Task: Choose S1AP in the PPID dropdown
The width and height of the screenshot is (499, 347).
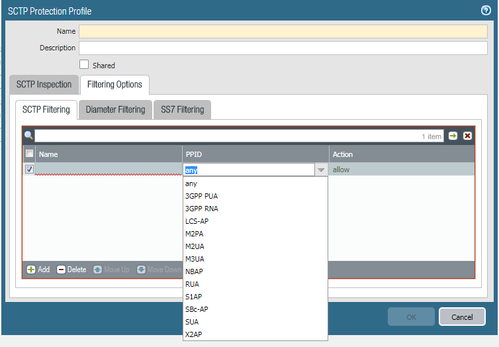Action: tap(194, 297)
